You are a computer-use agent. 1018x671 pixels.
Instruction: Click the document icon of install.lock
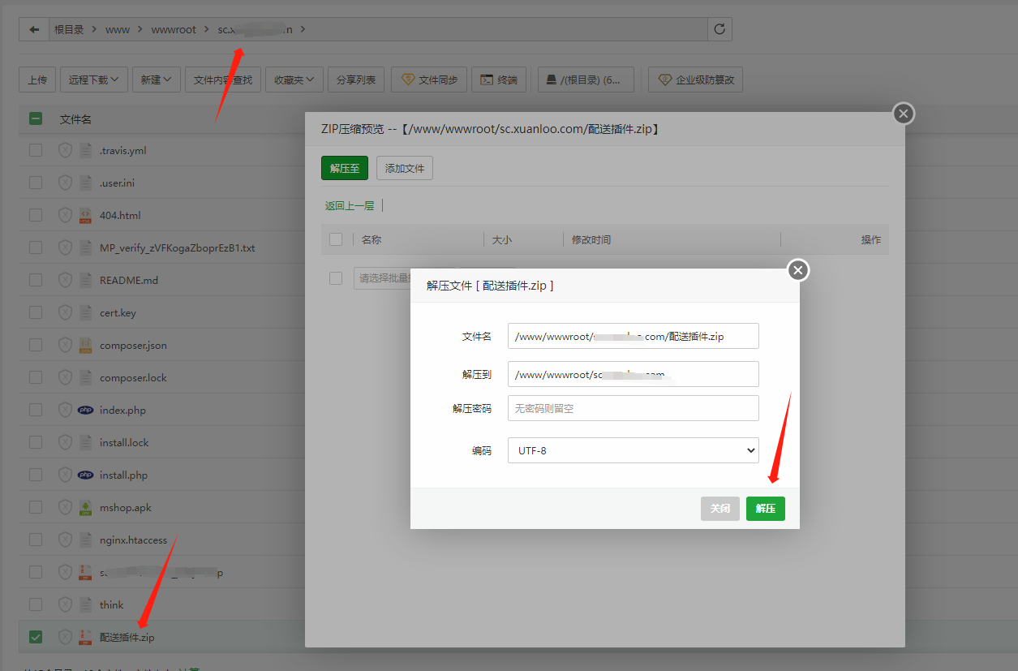[85, 442]
